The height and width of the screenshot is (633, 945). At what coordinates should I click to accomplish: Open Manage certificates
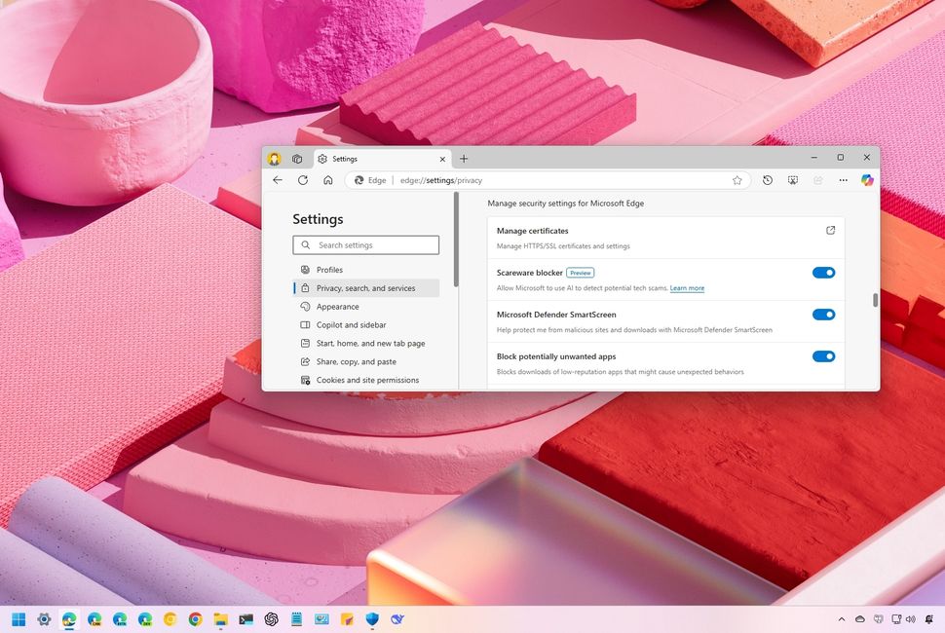pos(829,230)
